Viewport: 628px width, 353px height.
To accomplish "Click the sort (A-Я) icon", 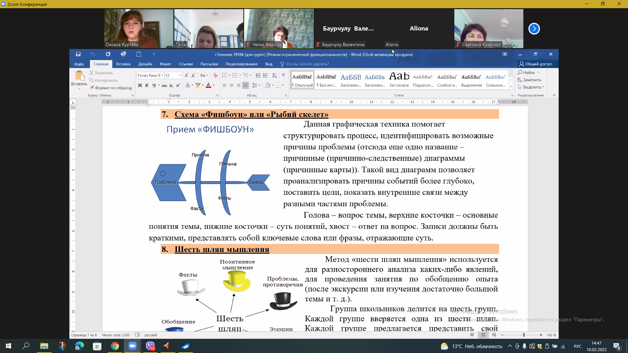I will pos(275,76).
